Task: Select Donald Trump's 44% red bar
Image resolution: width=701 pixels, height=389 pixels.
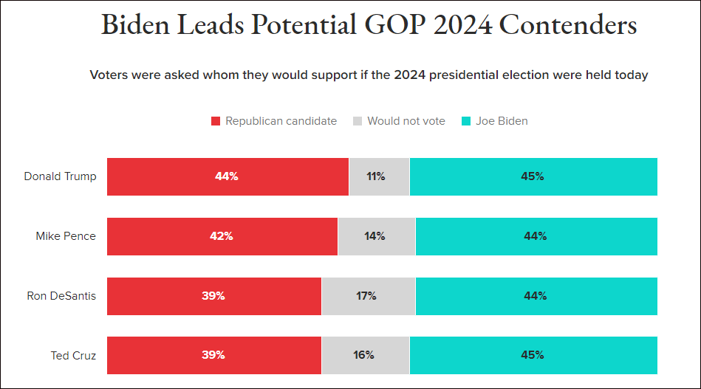Action: (x=228, y=176)
